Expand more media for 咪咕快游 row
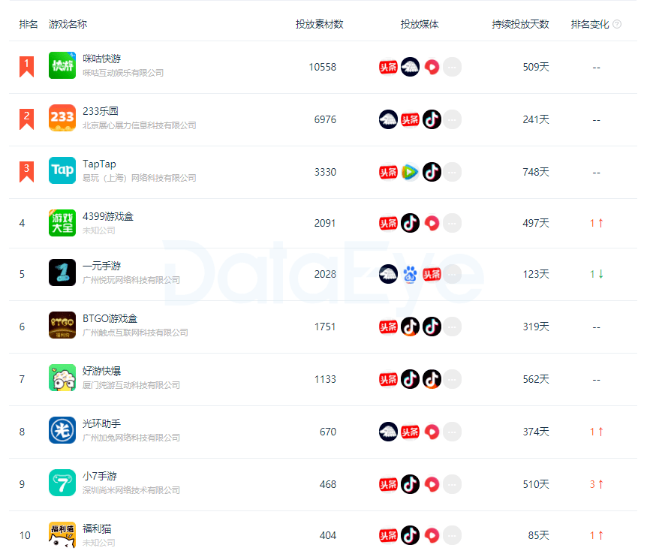 [x=453, y=67]
